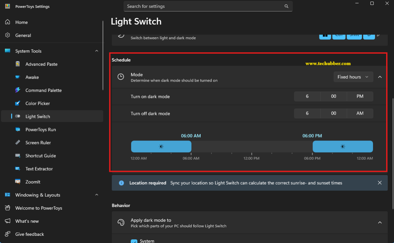Collapse the Apply dark mode to section
The height and width of the screenshot is (243, 394).
click(380, 223)
